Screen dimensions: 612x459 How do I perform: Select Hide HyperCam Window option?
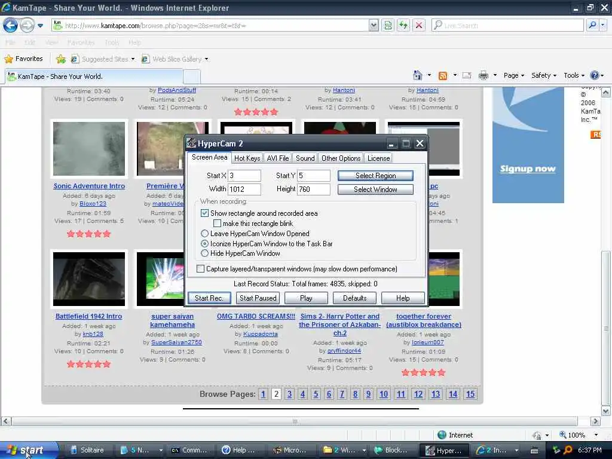(x=204, y=253)
